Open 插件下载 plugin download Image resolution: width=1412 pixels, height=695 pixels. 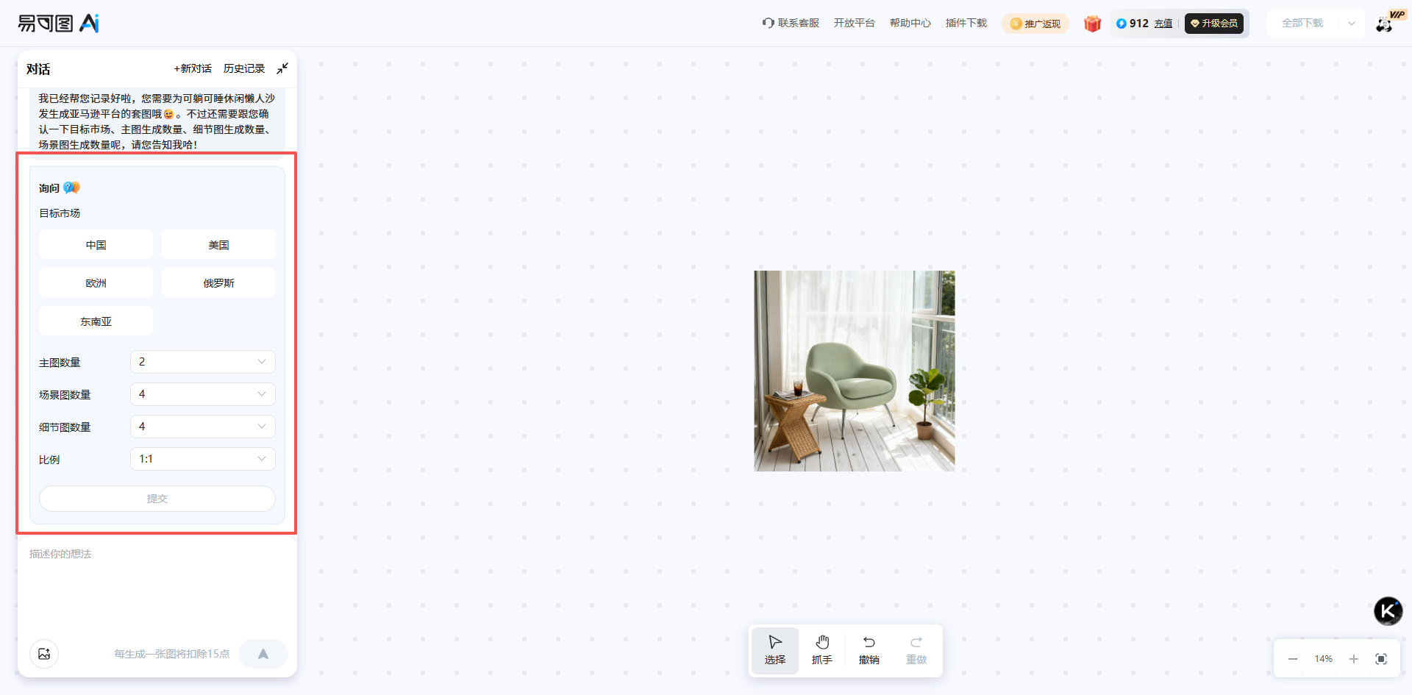966,24
